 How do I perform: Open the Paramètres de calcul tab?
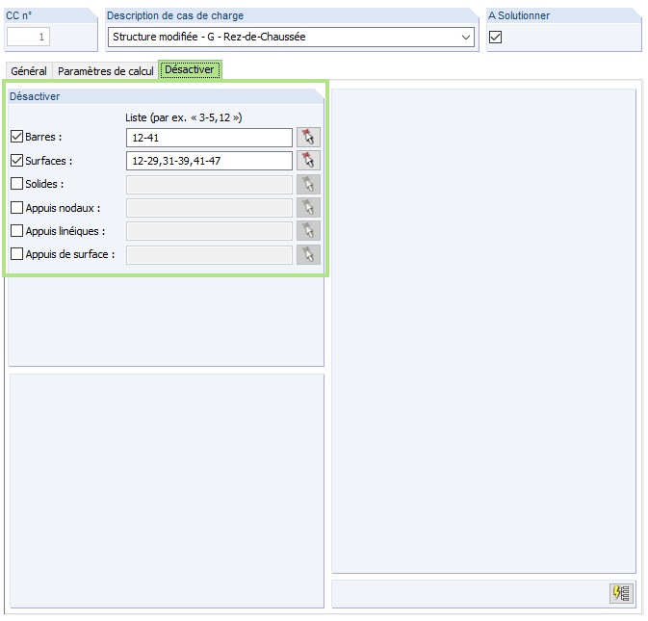coord(105,71)
